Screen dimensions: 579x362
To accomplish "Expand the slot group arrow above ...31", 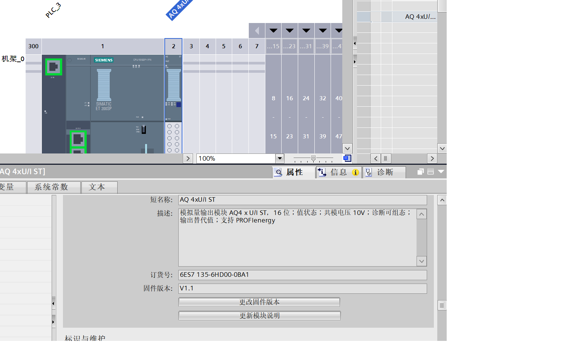I will tap(306, 31).
